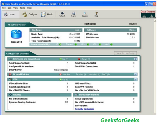Click the View Running Config button
The image size is (157, 124).
pos(125,53)
